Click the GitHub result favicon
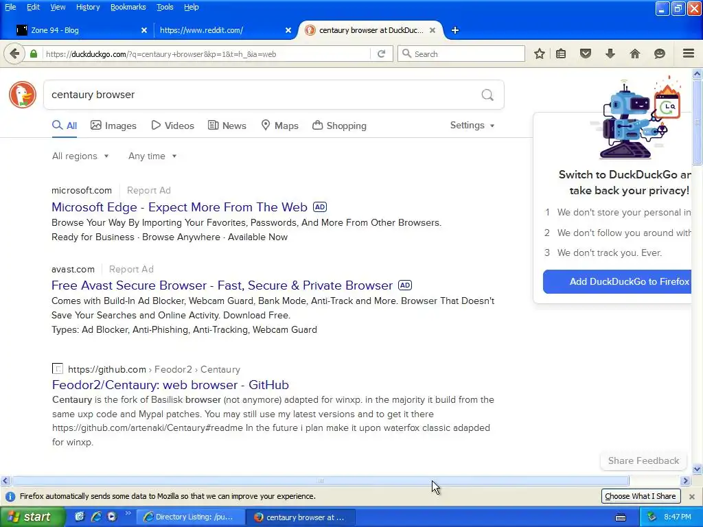The height and width of the screenshot is (527, 703). coord(58,368)
